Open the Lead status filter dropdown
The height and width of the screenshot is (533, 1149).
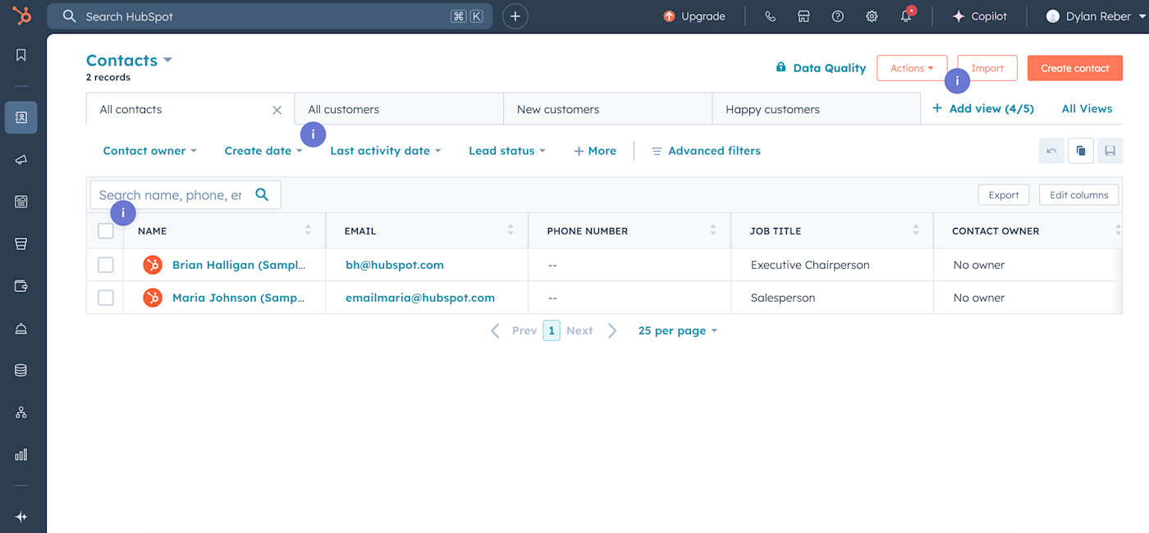tap(507, 151)
